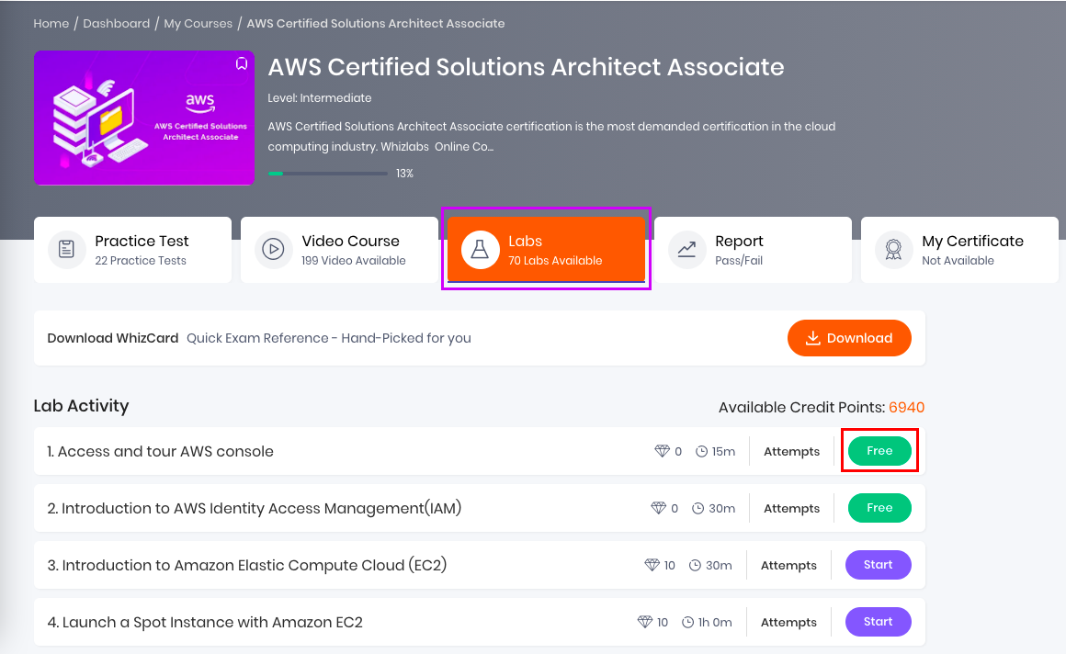Click the clock icon in IAM lab row

coord(698,509)
